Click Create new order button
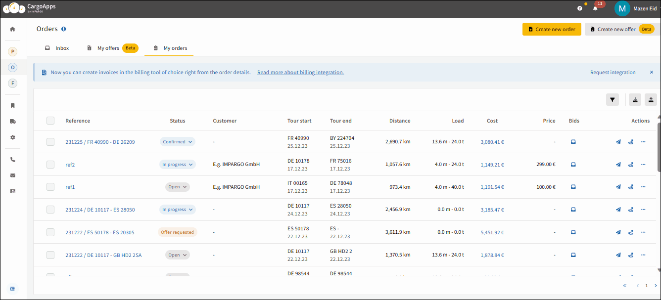This screenshot has height=300, width=661. 552,29
